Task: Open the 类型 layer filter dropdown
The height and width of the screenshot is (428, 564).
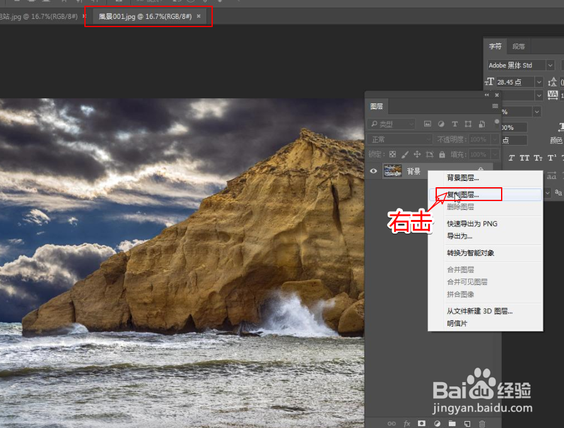Action: 392,124
